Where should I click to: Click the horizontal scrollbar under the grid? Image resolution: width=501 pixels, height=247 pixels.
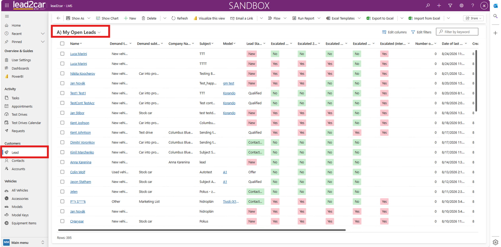(202, 230)
